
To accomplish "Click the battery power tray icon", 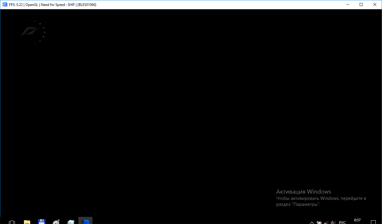I will point(319,222).
